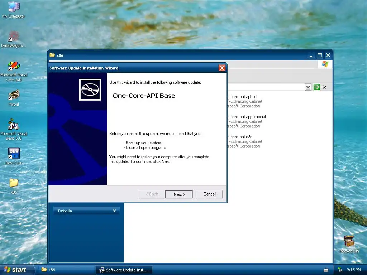Cancel the Software Update Installation Wizard
Viewport: 367px width, 275px height.
209,194
